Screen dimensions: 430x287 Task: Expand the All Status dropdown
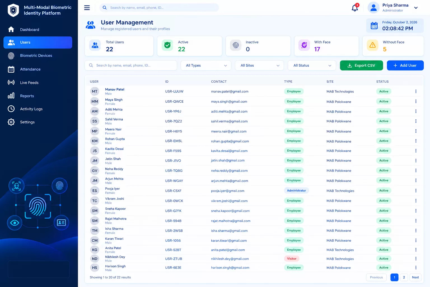312,65
